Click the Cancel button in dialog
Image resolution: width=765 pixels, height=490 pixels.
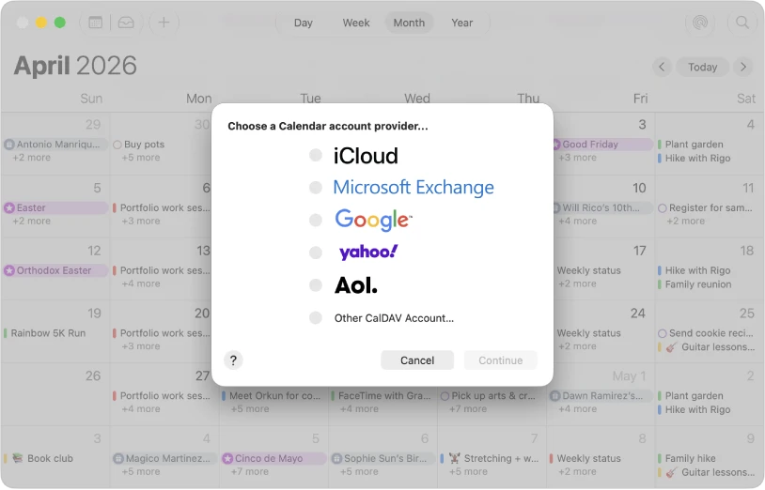pos(417,360)
